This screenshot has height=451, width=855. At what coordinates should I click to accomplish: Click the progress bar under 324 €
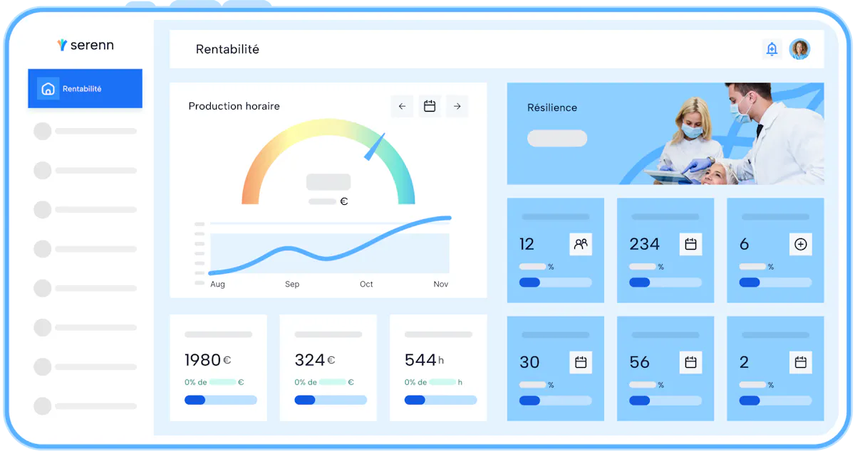[x=331, y=400]
